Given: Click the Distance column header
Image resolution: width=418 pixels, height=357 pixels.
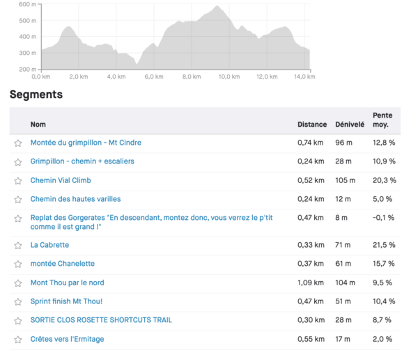Looking at the screenshot, I should tap(312, 125).
